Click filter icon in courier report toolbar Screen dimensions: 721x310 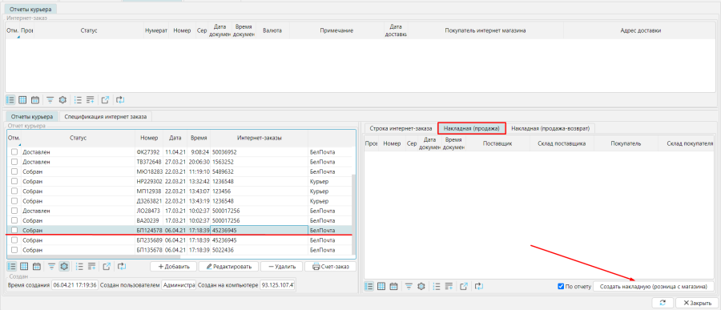[51, 266]
